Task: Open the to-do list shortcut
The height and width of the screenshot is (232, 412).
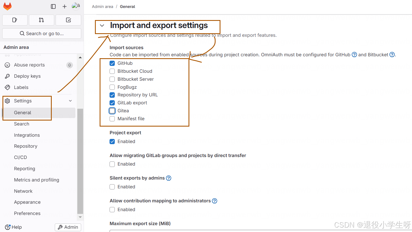Action: click(69, 20)
